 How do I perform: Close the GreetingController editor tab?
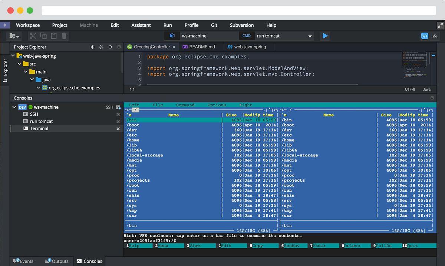click(174, 47)
